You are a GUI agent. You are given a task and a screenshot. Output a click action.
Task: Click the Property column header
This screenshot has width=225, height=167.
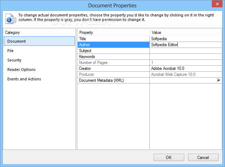(x=114, y=32)
